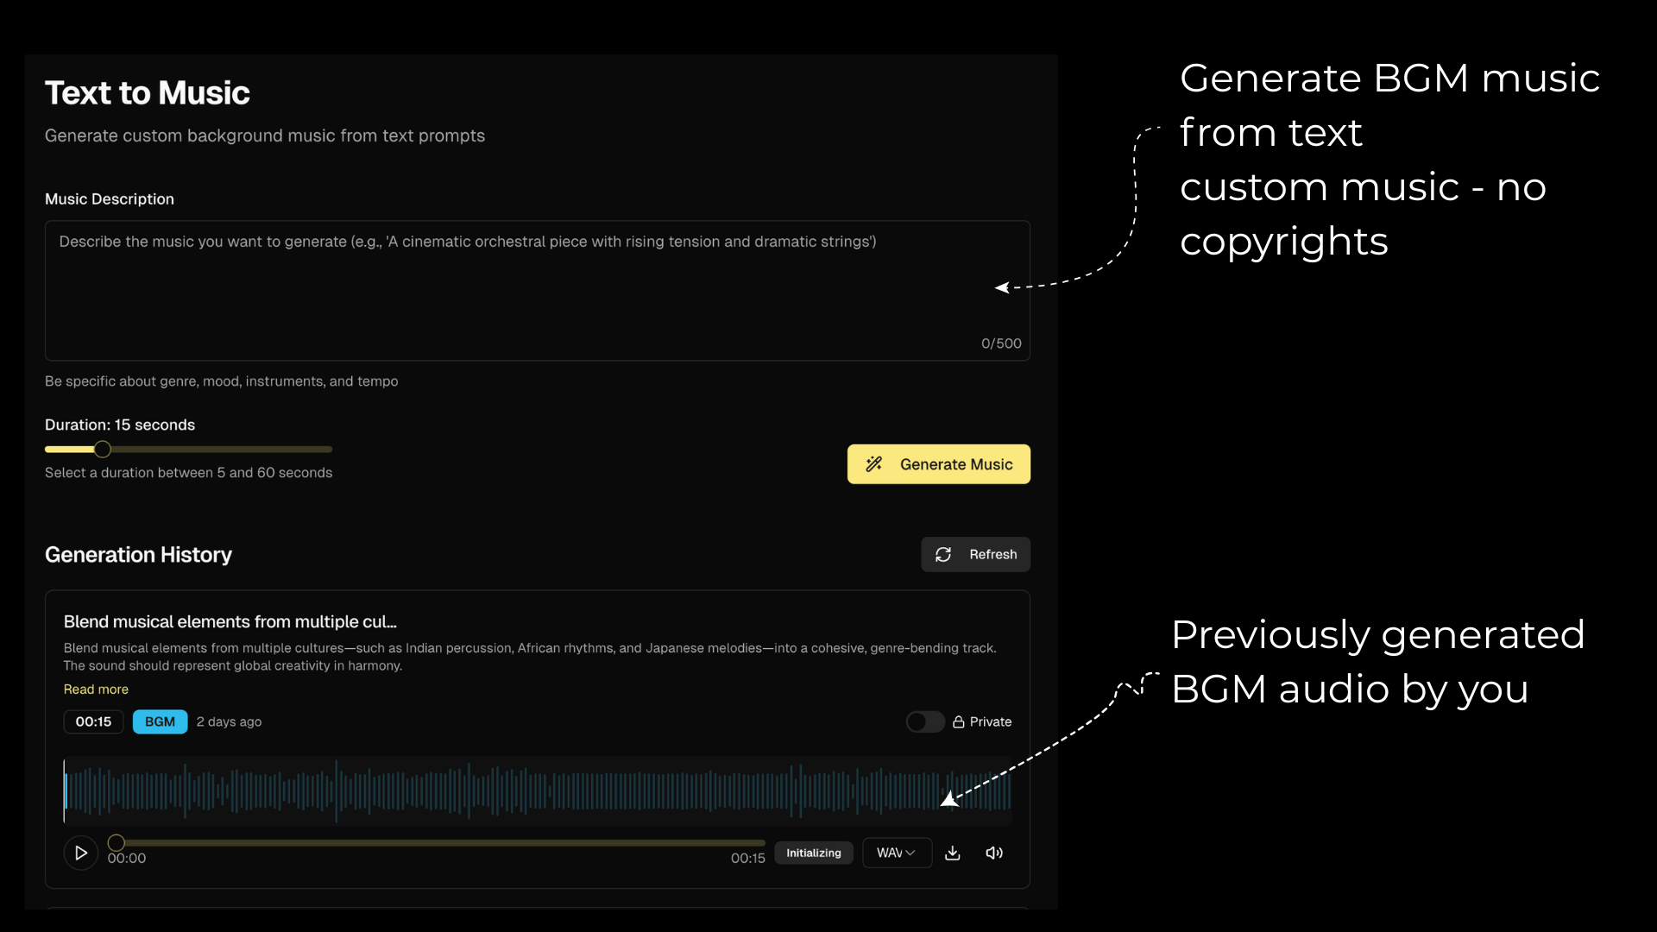Screen dimensions: 1657x932
Task: Focus the Music Description text box
Action: [x=537, y=290]
